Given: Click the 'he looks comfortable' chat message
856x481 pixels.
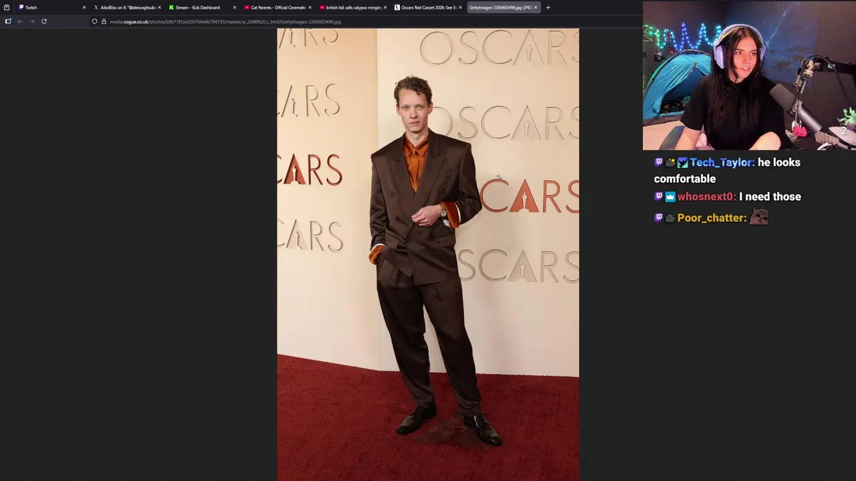Looking at the screenshot, I should [727, 170].
